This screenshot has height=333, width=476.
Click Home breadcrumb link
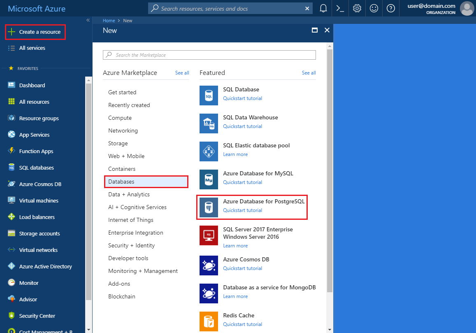(109, 20)
